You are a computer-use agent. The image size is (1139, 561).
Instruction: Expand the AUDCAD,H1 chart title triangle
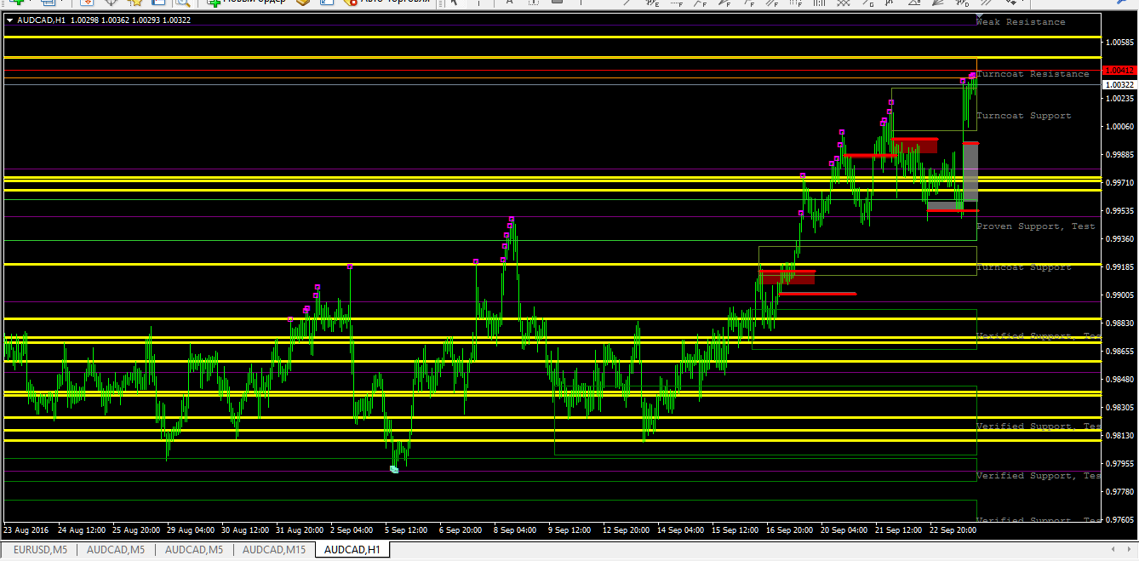pyautogui.click(x=9, y=20)
